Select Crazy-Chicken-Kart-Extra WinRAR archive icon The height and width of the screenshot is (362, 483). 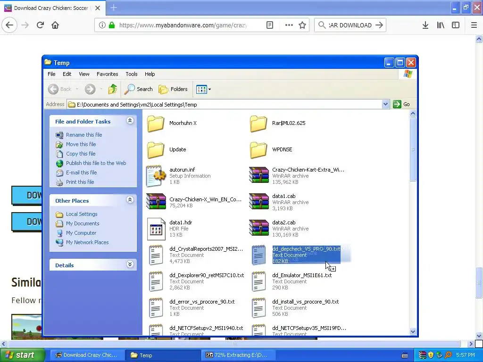[x=259, y=175]
